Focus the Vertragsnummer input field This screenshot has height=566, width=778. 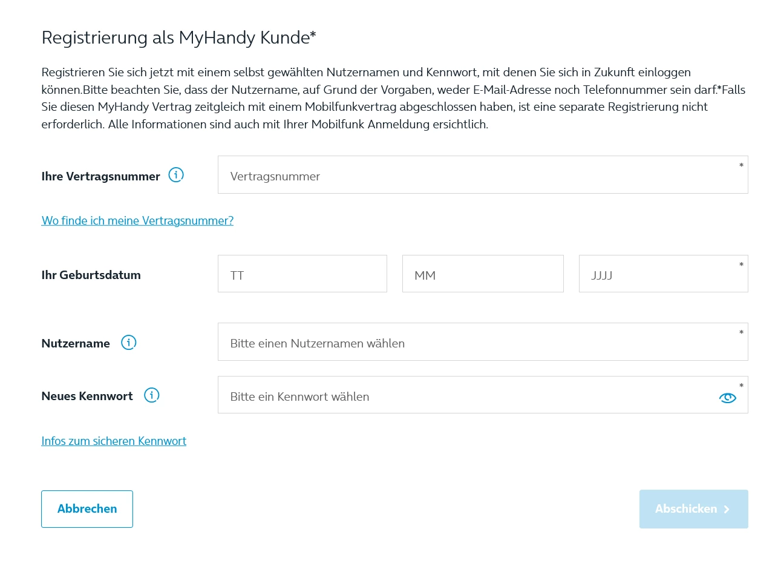click(482, 176)
